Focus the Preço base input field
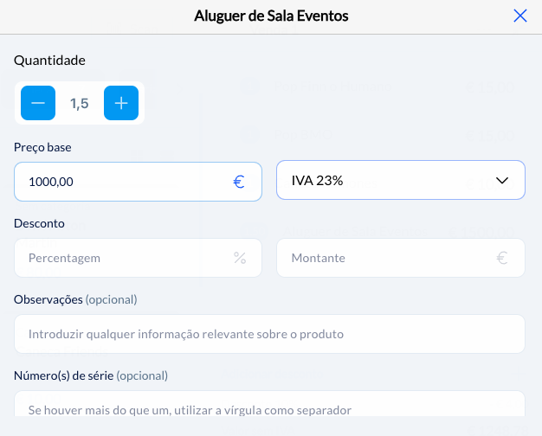Screen dimensions: 542x436 pyautogui.click(x=121, y=182)
